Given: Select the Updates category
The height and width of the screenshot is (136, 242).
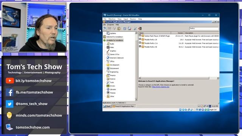Looking at the screenshot, I should [113, 33].
